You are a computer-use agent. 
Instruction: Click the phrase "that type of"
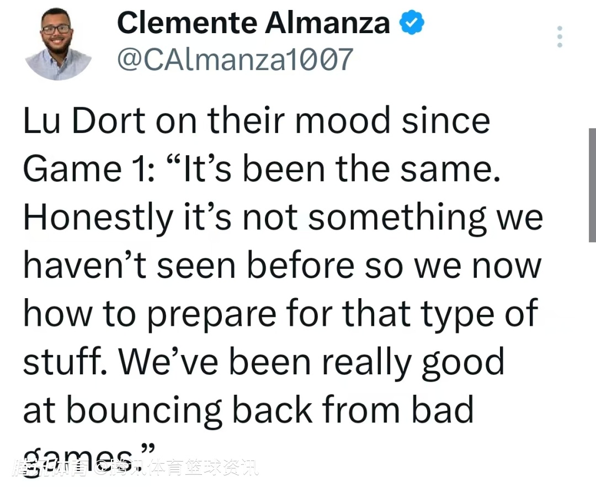coord(440,314)
